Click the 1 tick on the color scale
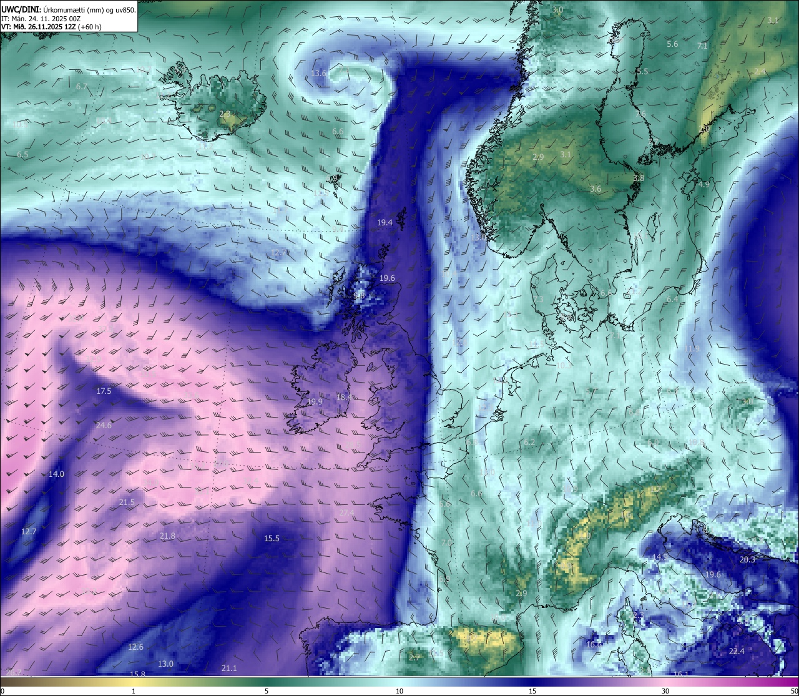The height and width of the screenshot is (696, 799). click(134, 691)
